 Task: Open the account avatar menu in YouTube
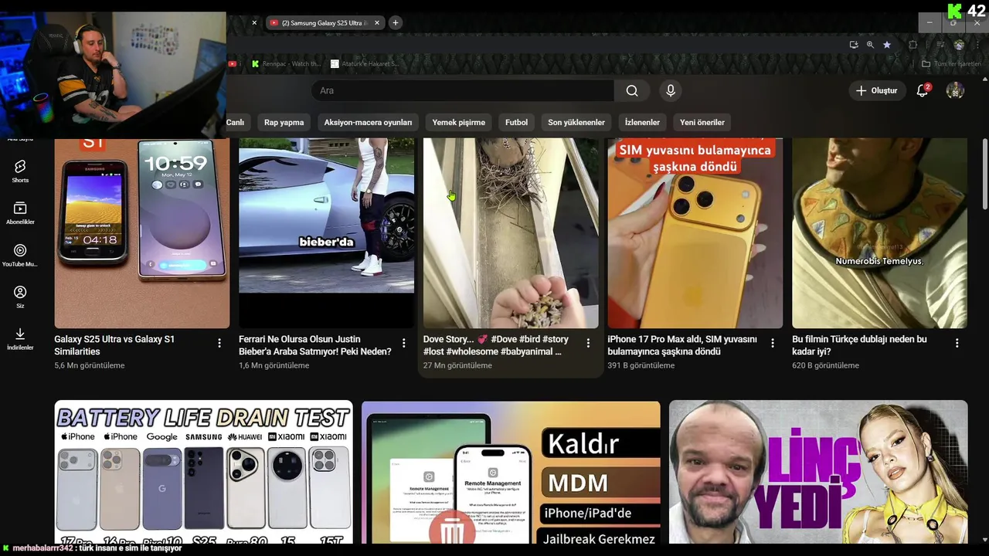pos(955,90)
